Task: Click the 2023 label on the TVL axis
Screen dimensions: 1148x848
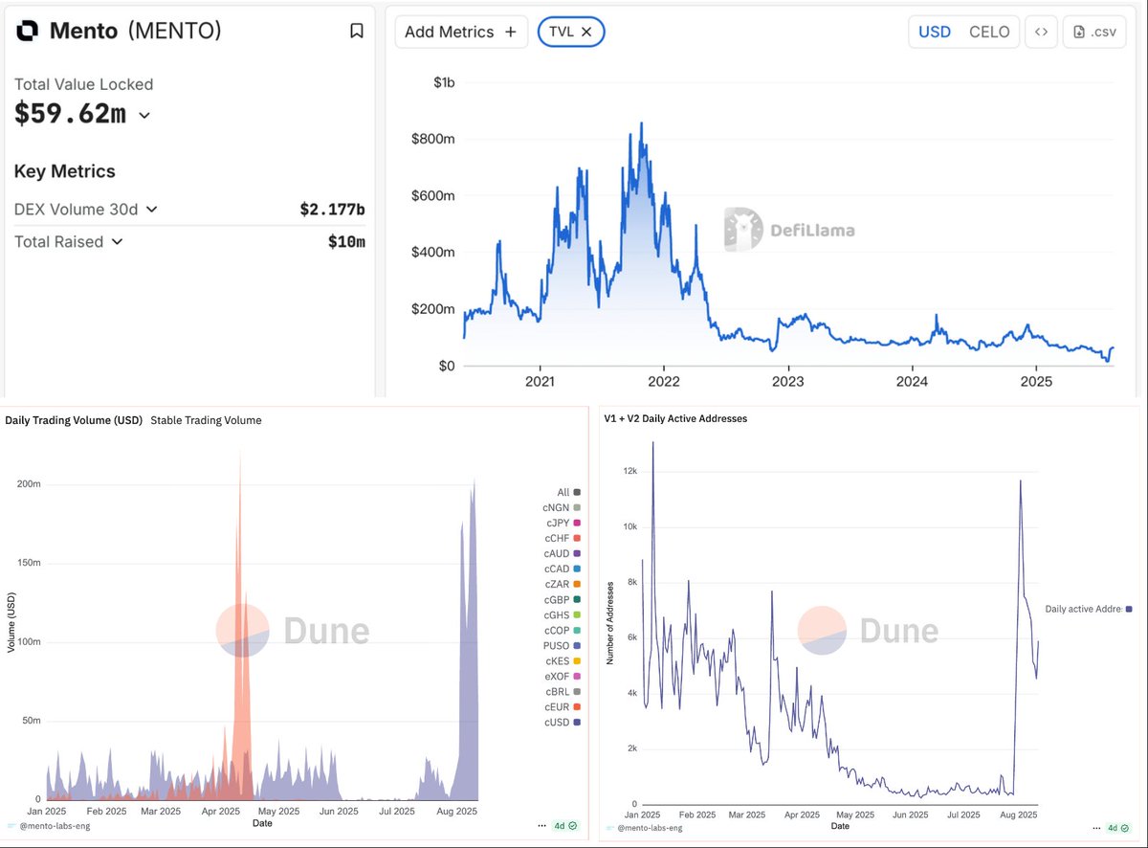Action: click(788, 381)
